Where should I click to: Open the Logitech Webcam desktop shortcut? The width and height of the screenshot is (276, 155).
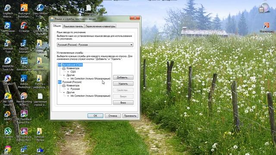point(8,11)
